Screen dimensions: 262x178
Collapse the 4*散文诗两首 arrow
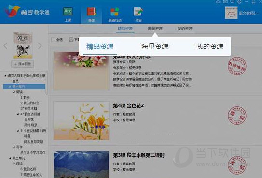click(x=18, y=114)
